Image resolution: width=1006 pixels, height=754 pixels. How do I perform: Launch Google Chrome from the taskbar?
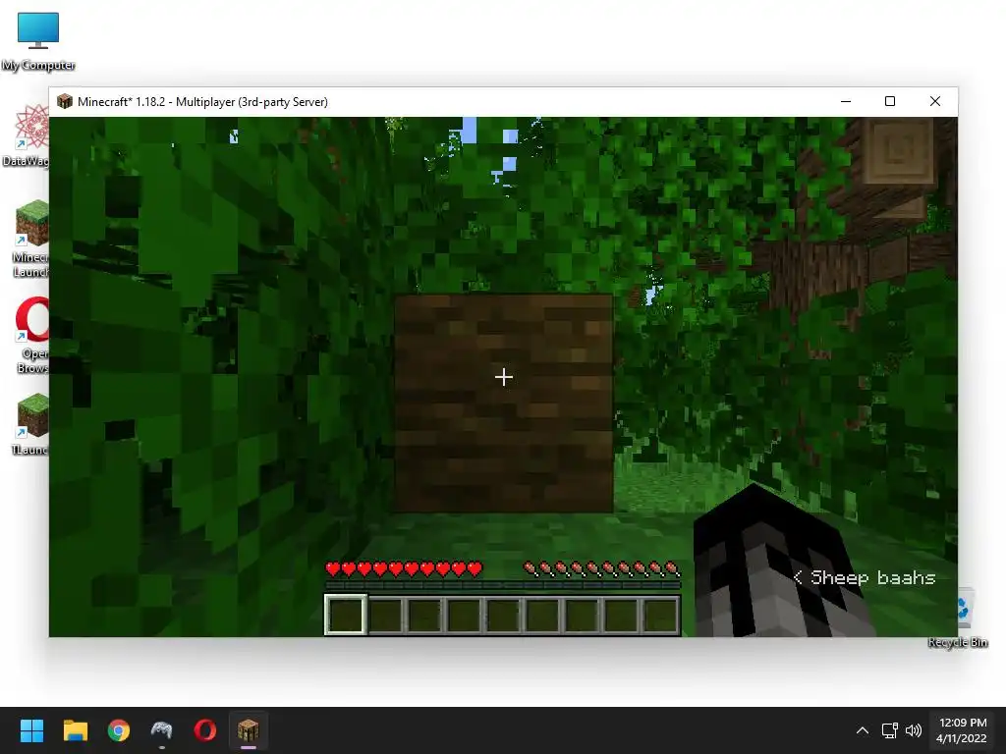(x=119, y=730)
